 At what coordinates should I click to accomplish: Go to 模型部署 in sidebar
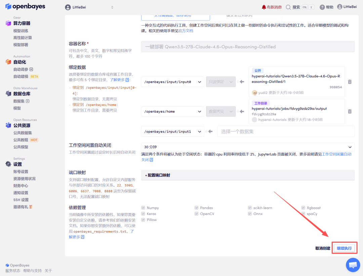[x=21, y=45]
